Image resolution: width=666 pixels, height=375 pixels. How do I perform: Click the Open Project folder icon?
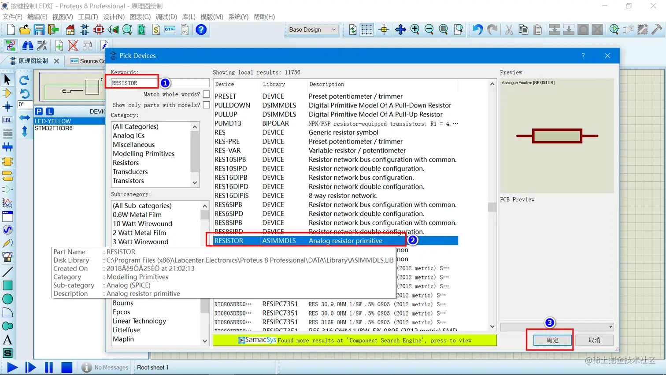(25, 30)
